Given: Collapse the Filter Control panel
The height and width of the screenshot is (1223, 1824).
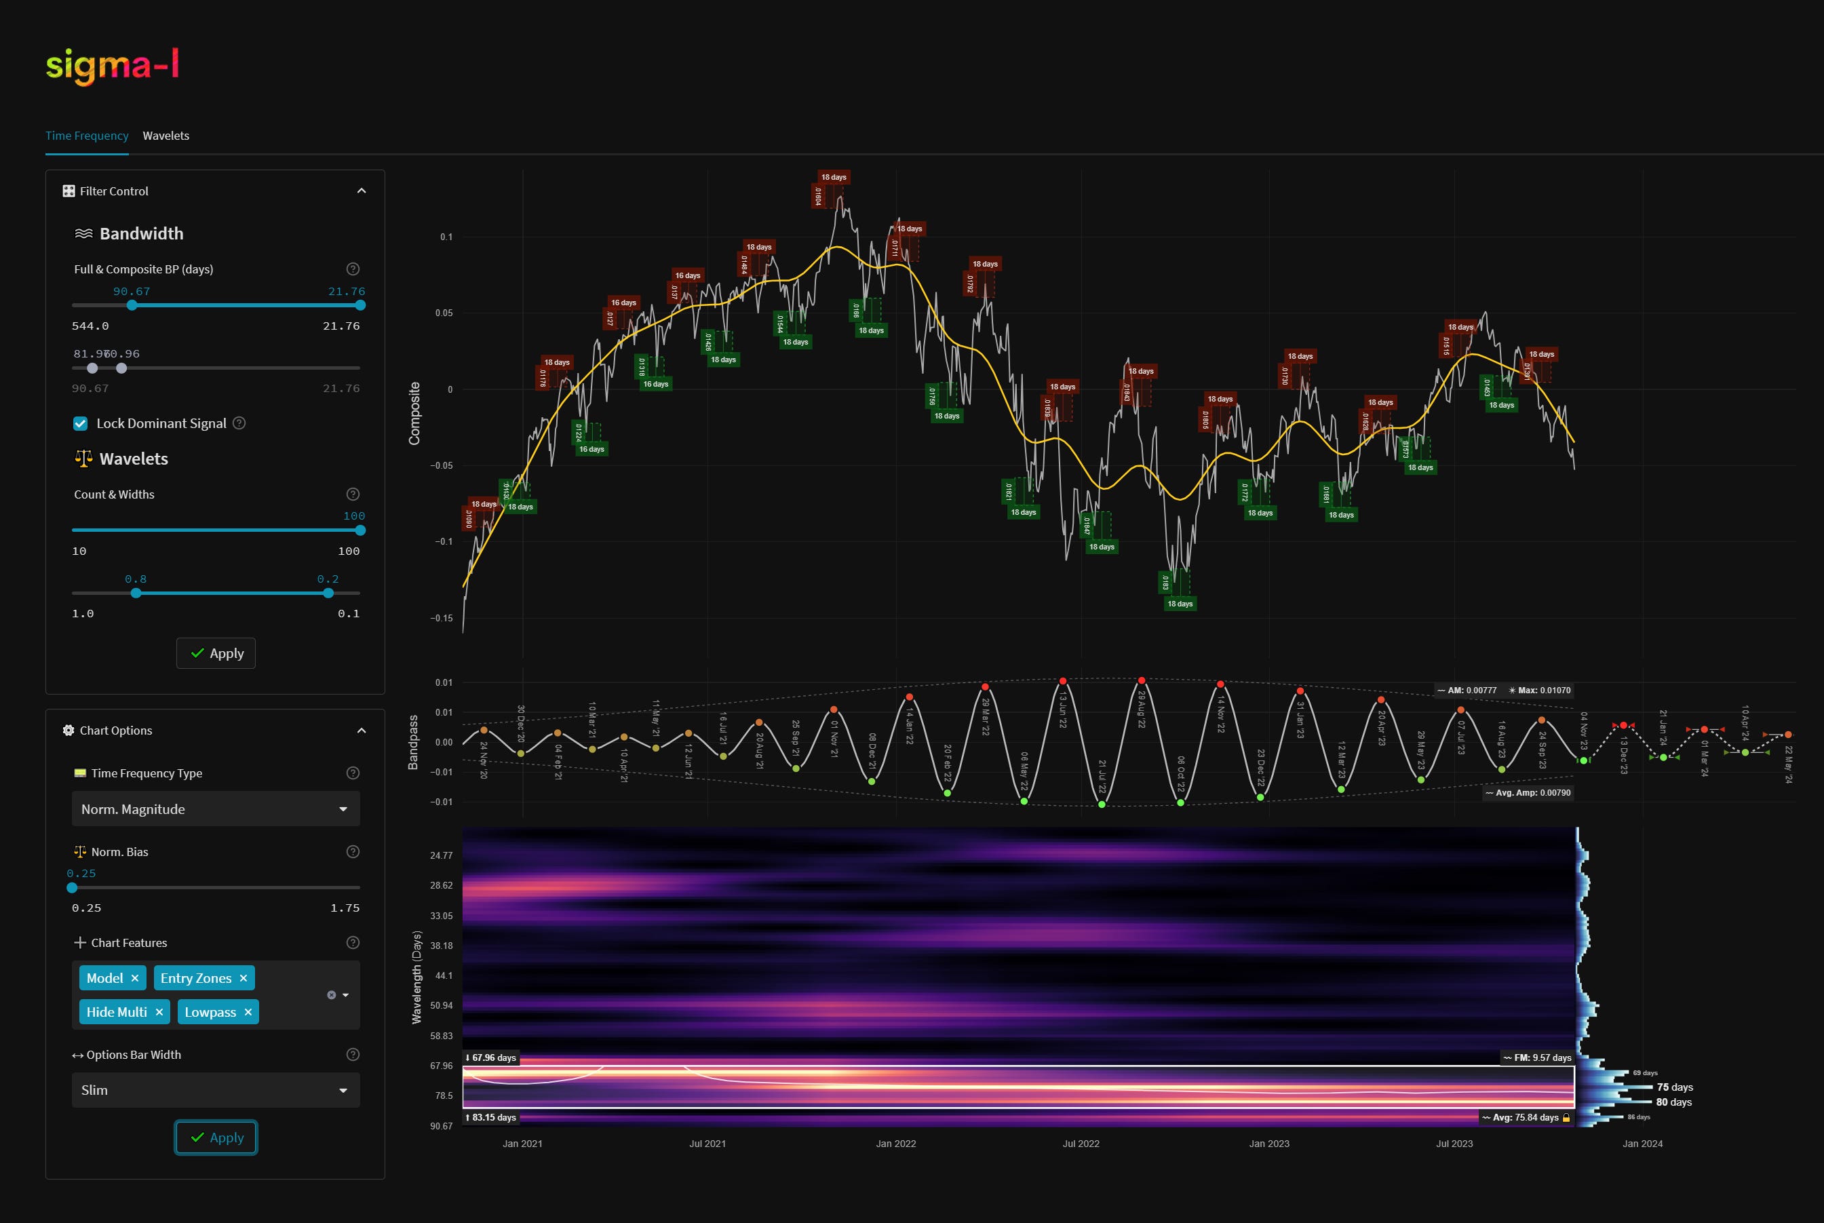Looking at the screenshot, I should click(361, 191).
